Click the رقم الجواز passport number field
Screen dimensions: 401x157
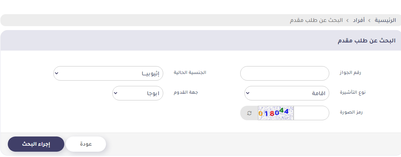284,74
